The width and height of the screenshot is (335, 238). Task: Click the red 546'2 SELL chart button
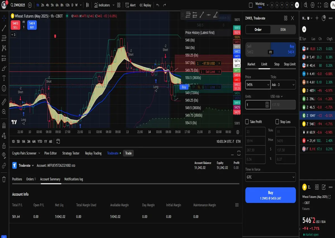point(15,25)
